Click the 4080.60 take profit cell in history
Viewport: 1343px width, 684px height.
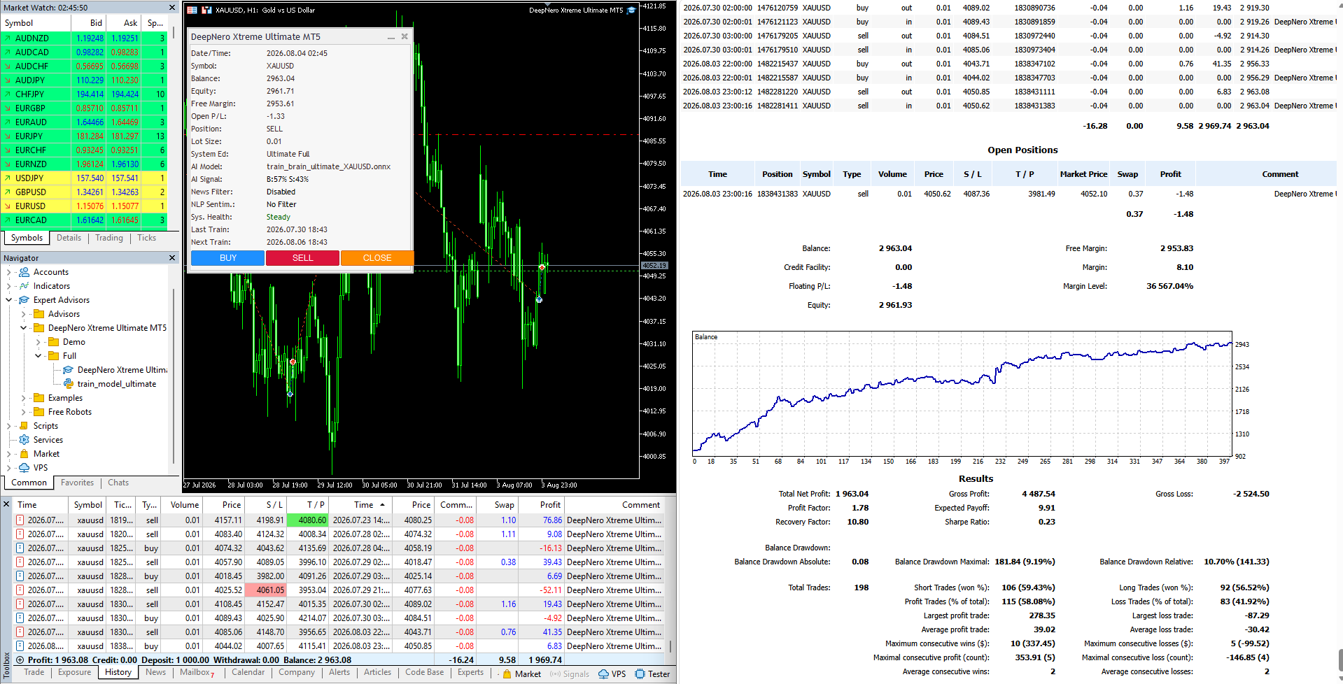click(x=307, y=520)
